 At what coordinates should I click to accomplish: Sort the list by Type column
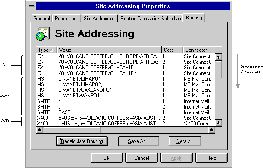pyautogui.click(x=47, y=50)
